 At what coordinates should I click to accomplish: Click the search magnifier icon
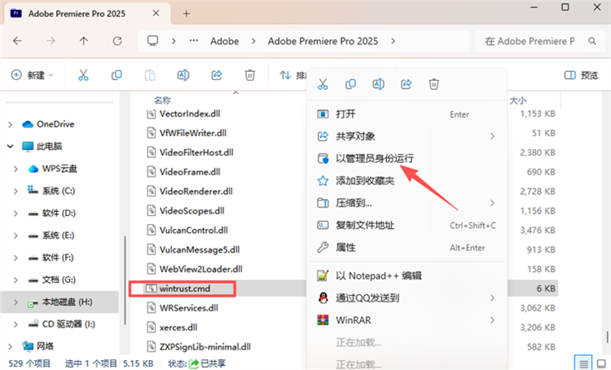[x=592, y=41]
